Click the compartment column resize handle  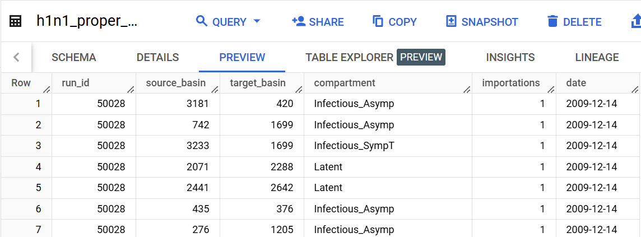(x=467, y=89)
